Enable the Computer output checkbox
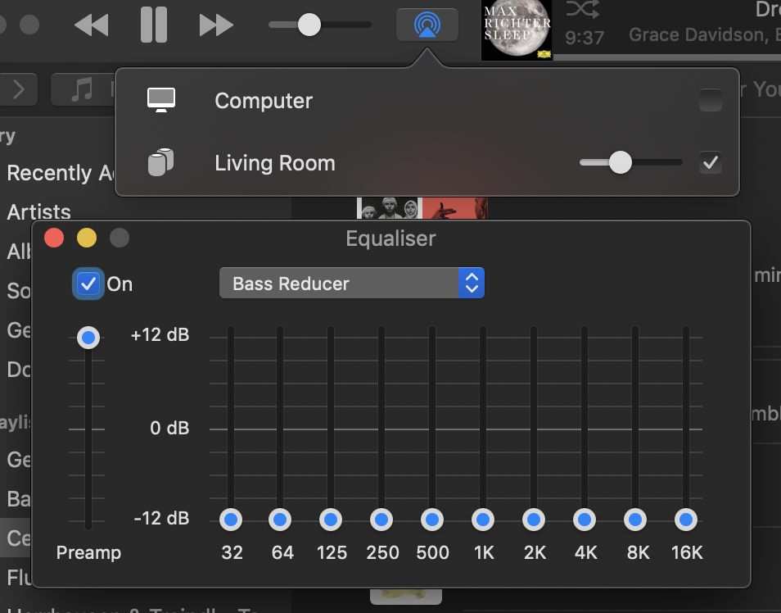781x613 pixels. click(710, 101)
